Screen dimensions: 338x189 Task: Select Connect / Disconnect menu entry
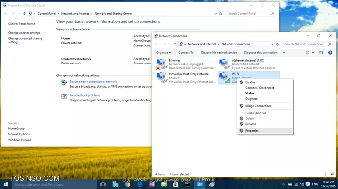[265, 88]
